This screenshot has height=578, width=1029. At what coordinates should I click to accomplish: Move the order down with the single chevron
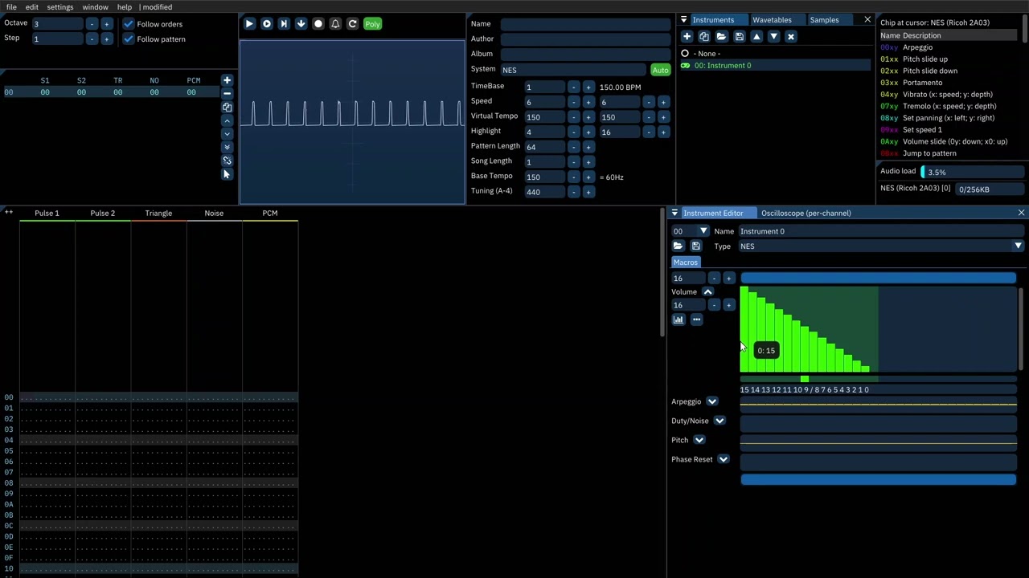227,134
